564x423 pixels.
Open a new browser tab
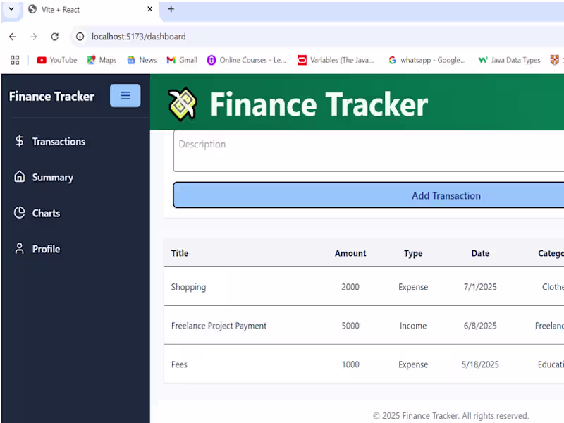171,11
